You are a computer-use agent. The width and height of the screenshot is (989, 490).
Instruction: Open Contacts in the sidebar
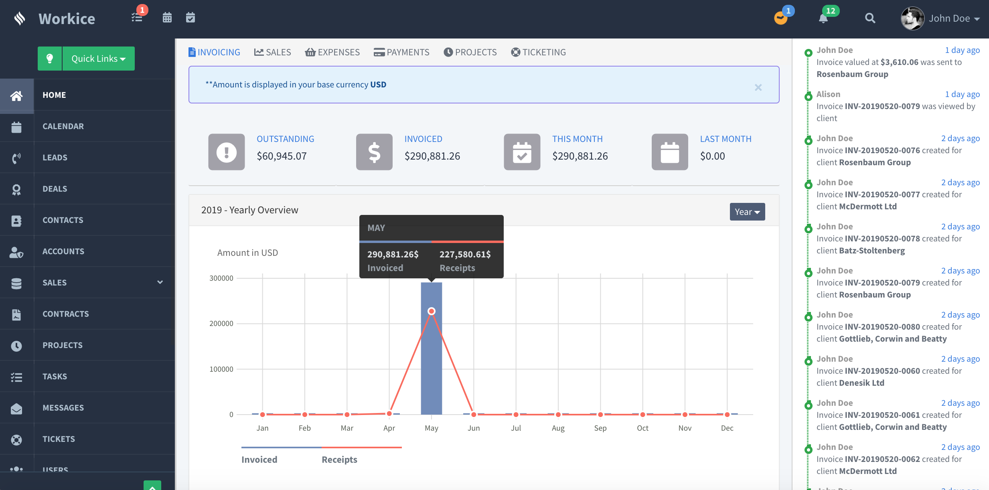click(63, 220)
